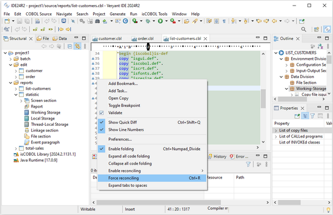This screenshot has width=333, height=215.
Task: Minimize the Properties view
Action: click(x=319, y=107)
